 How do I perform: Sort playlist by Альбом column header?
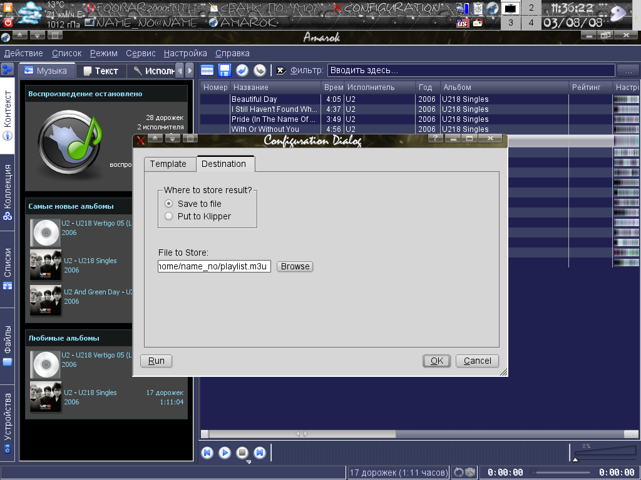click(x=505, y=87)
